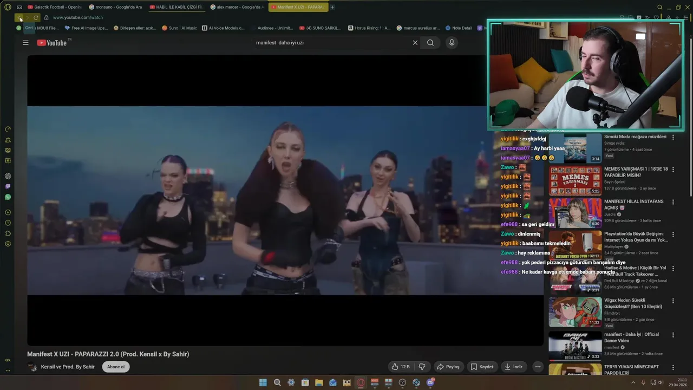Open the Suno | AI Music bookmark
This screenshot has width=693, height=390.
(x=180, y=28)
